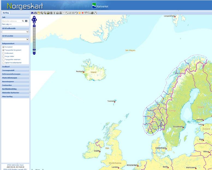Uncheck Topografisk Norgeskart checkbox
212x170 pixels.
(3, 50)
